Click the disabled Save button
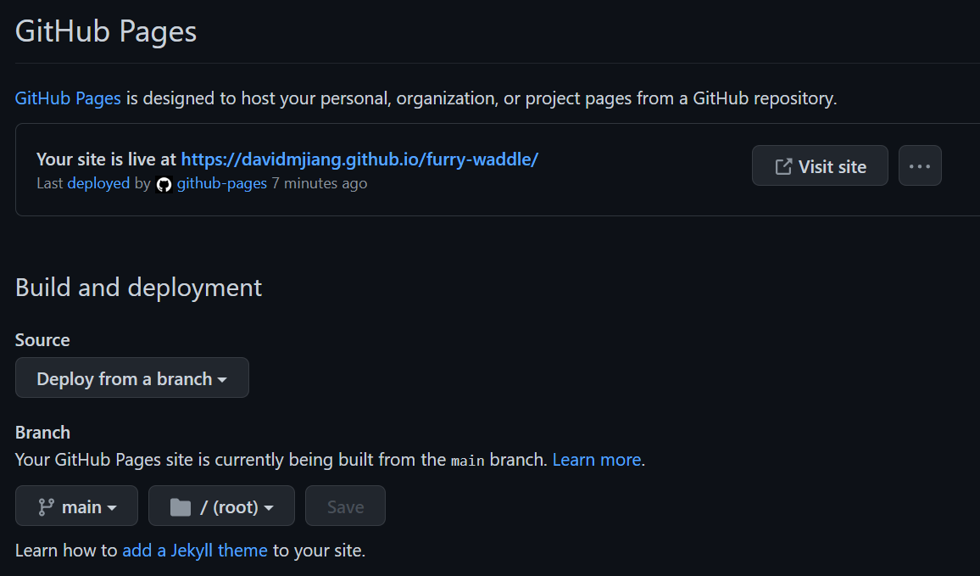Image resolution: width=980 pixels, height=576 pixels. pos(345,506)
